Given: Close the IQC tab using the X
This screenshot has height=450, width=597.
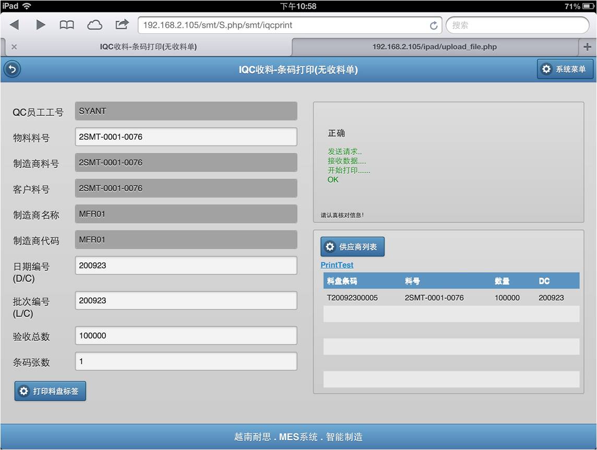Looking at the screenshot, I should (14, 47).
